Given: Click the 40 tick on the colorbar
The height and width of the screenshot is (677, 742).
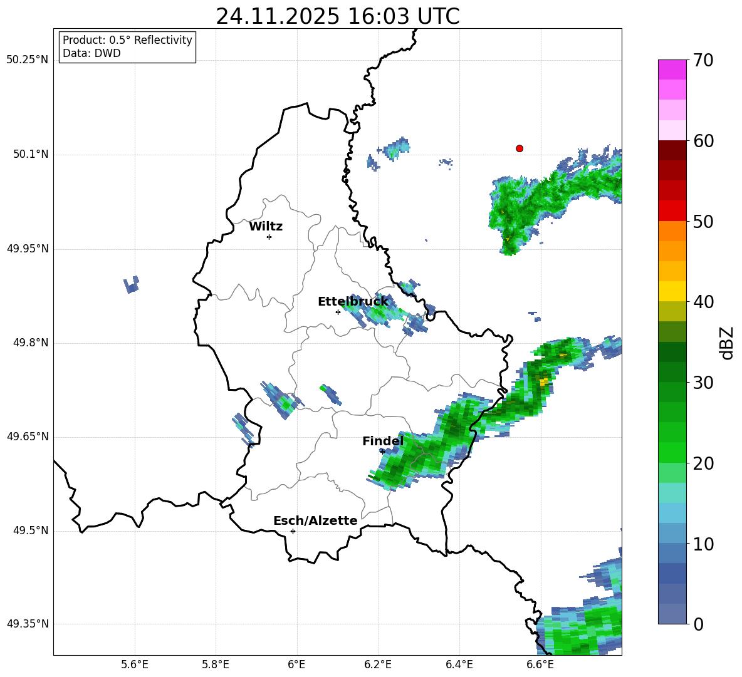Looking at the screenshot, I should pos(703,302).
